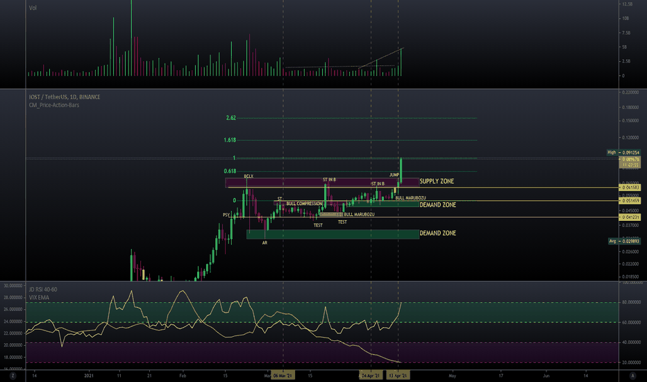Select the 2.62 Fibonacci level label

click(x=231, y=118)
